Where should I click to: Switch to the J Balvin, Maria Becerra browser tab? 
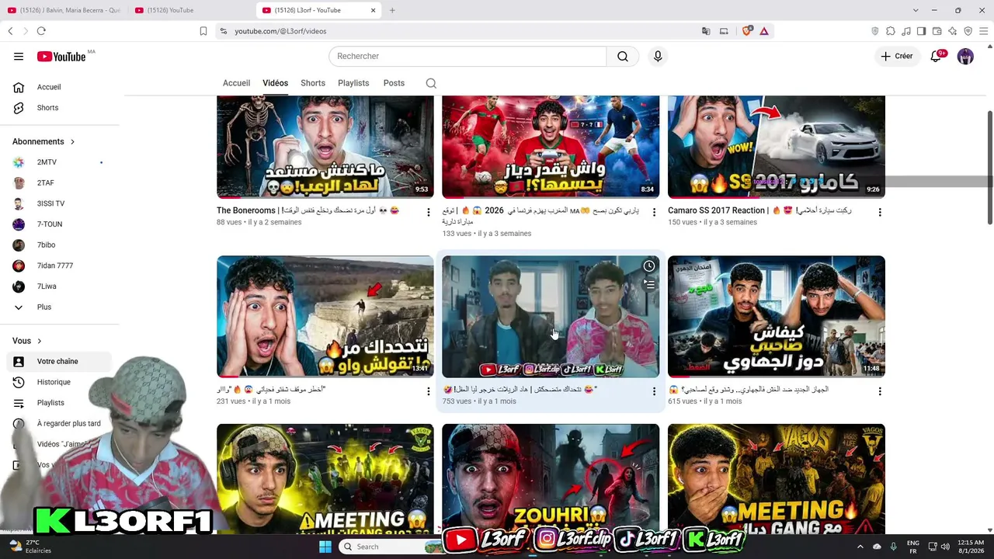click(64, 10)
